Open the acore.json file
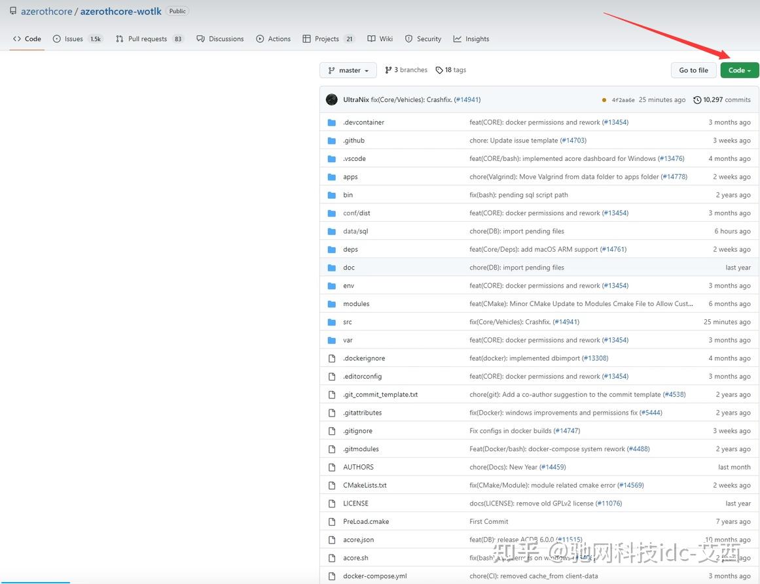The height and width of the screenshot is (584, 760). [x=359, y=540]
